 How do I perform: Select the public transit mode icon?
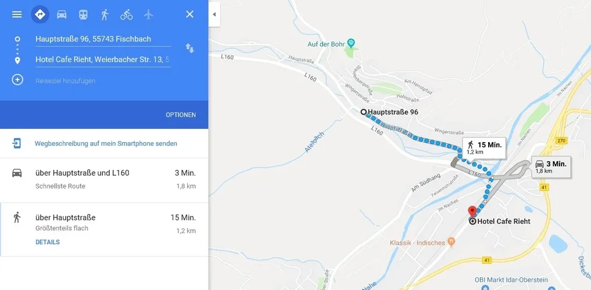coord(83,14)
